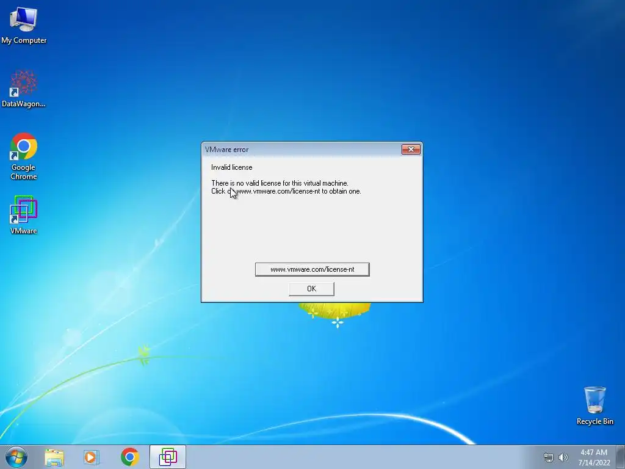Open the network tray icon
Image resolution: width=625 pixels, height=469 pixels.
(549, 457)
